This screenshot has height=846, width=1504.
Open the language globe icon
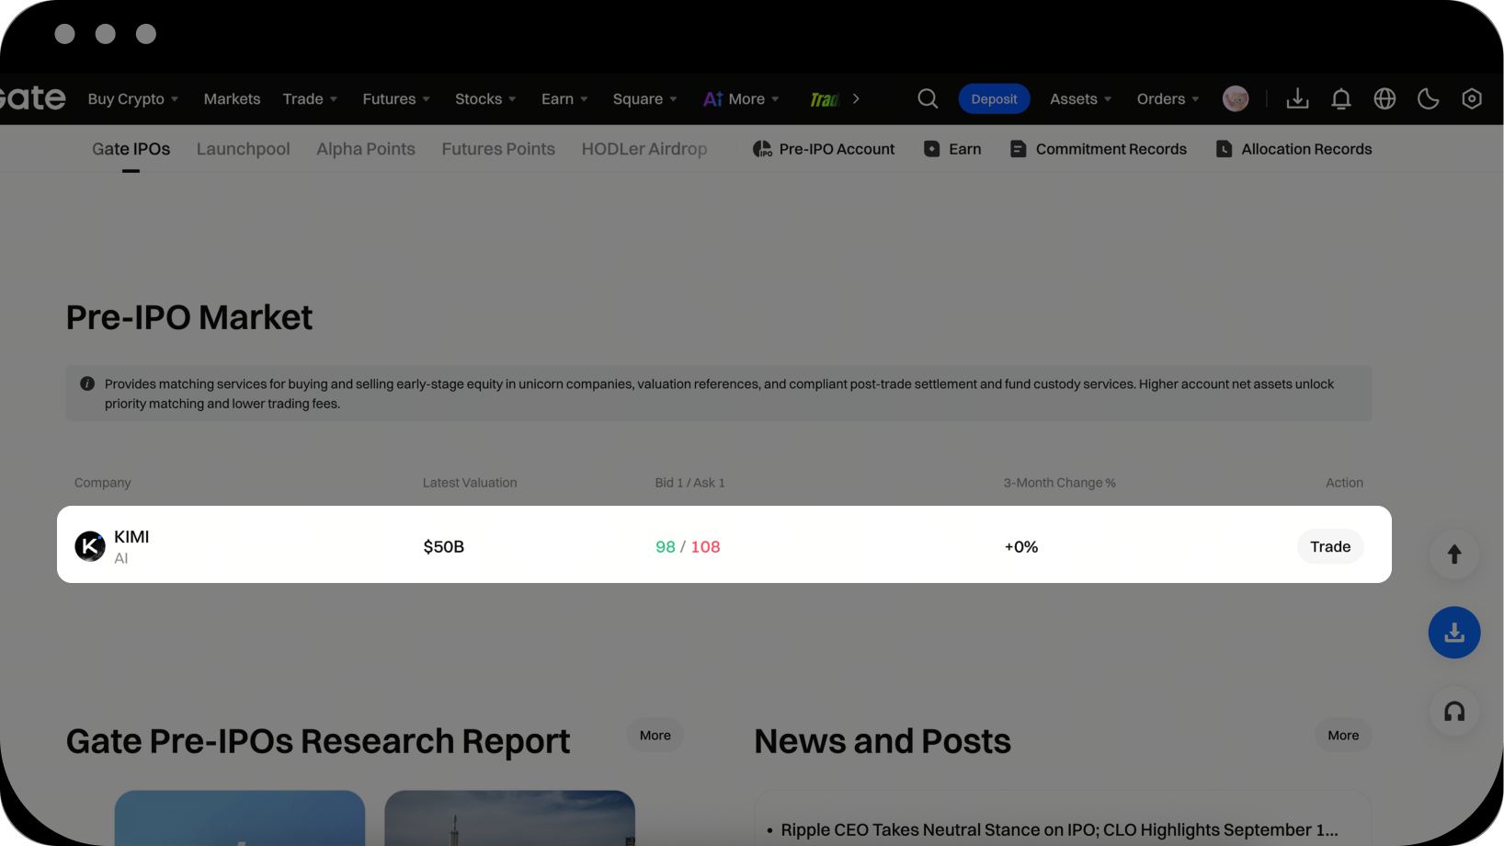[x=1384, y=98]
